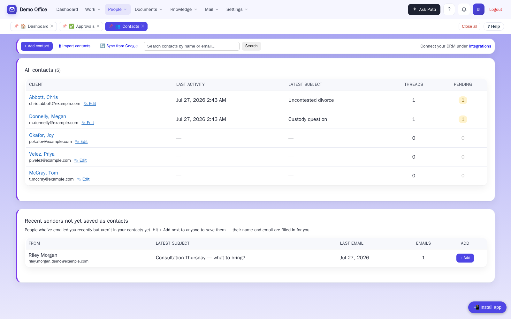
Task: Click the pin icon on Contacts tab
Action: [111, 26]
